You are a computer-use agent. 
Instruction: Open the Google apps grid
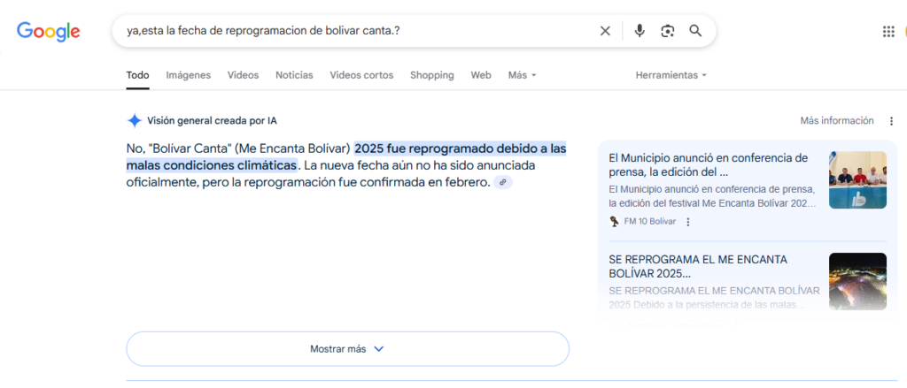[x=888, y=32]
